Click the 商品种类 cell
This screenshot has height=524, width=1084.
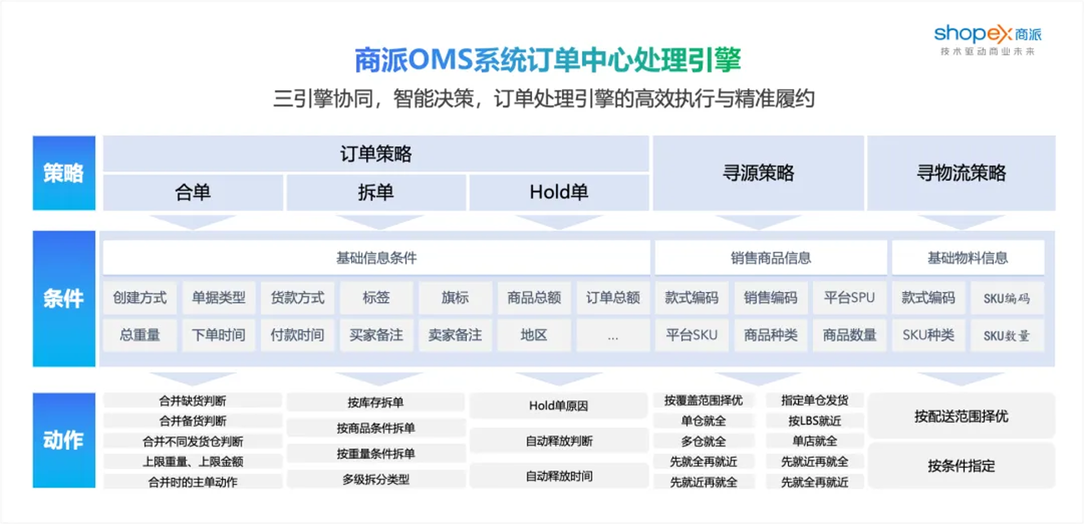pos(771,335)
